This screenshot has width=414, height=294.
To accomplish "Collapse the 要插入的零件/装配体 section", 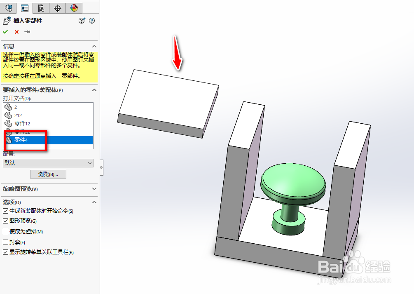I will click(94, 90).
